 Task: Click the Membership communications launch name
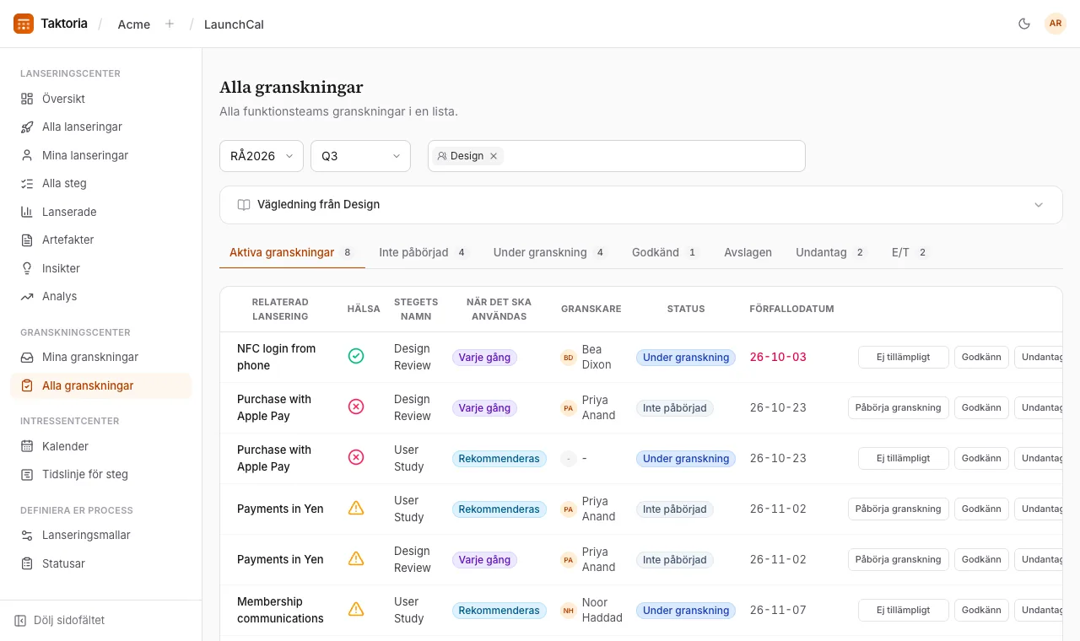click(280, 610)
